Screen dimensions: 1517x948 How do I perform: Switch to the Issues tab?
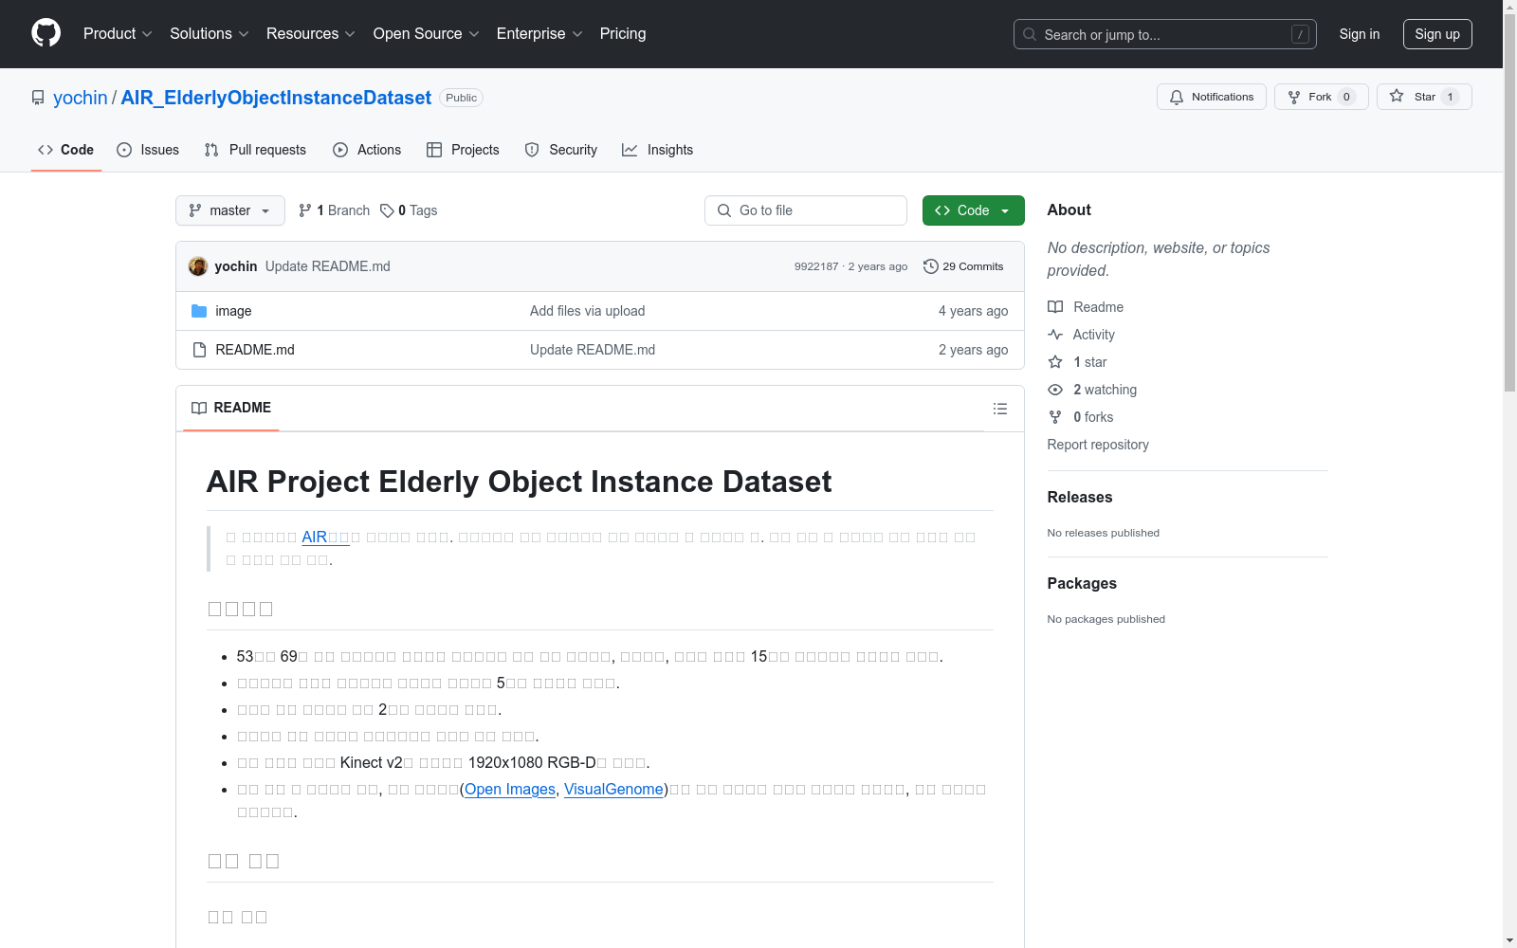148,150
